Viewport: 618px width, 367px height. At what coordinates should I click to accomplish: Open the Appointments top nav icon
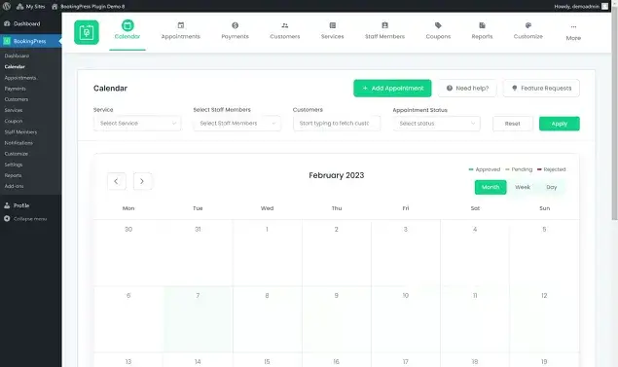point(180,25)
